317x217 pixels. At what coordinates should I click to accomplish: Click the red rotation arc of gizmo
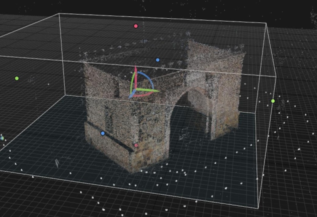tap(143, 95)
